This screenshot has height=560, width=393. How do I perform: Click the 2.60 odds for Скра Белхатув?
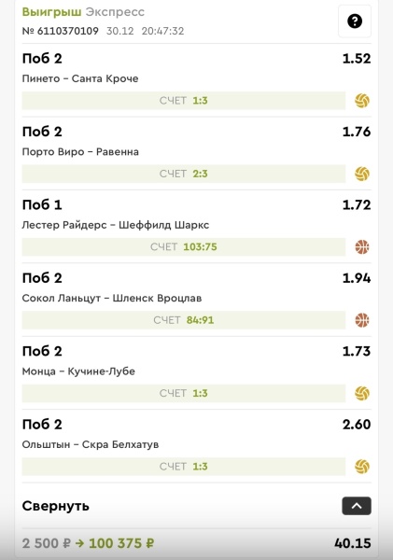[357, 425]
